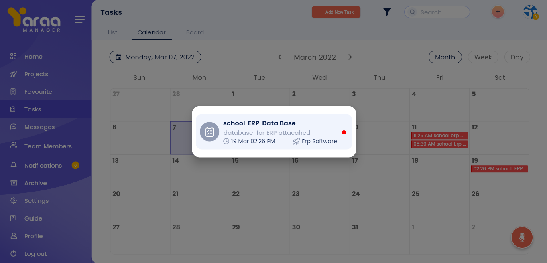The height and width of the screenshot is (263, 547).
Task: Click the round orange plus button
Action: pos(498,12)
